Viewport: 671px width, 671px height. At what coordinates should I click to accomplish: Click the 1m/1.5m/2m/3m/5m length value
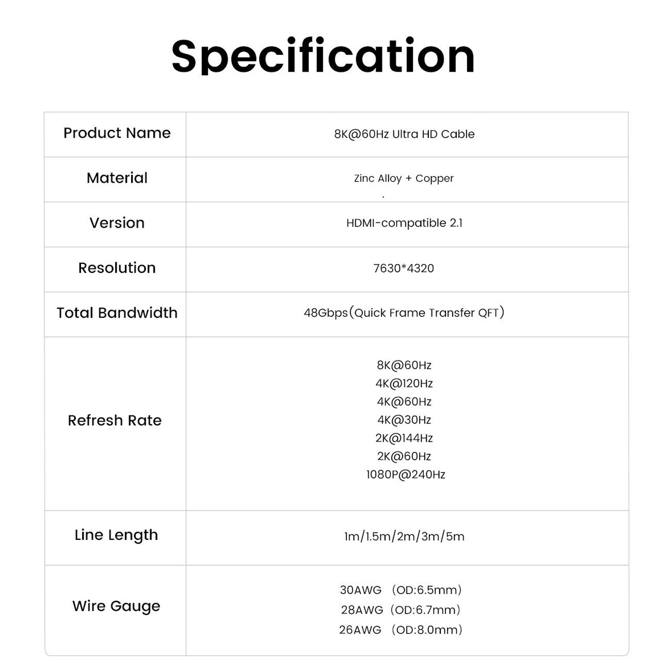(x=404, y=537)
